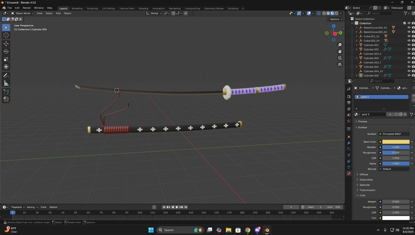Jump to the timeline end frame
This screenshot has height=235, width=415.
(x=186, y=207)
